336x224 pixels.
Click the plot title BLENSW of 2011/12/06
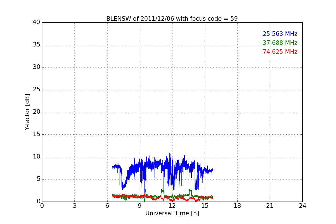(172, 19)
